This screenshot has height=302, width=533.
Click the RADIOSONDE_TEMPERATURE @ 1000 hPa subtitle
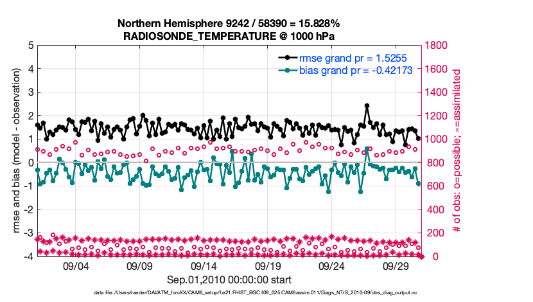coord(229,36)
